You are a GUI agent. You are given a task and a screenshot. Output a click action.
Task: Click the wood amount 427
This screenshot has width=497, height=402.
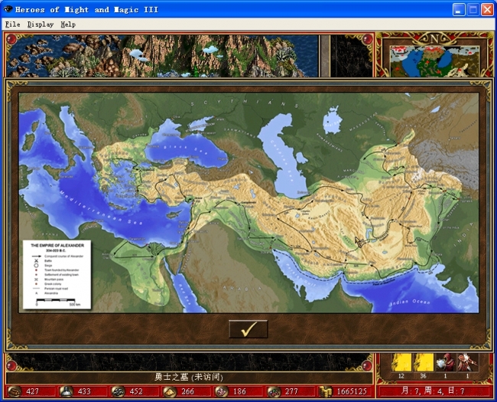[x=33, y=391]
